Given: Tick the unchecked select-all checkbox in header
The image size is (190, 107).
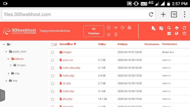Looking at the screenshot, I should (52, 45).
